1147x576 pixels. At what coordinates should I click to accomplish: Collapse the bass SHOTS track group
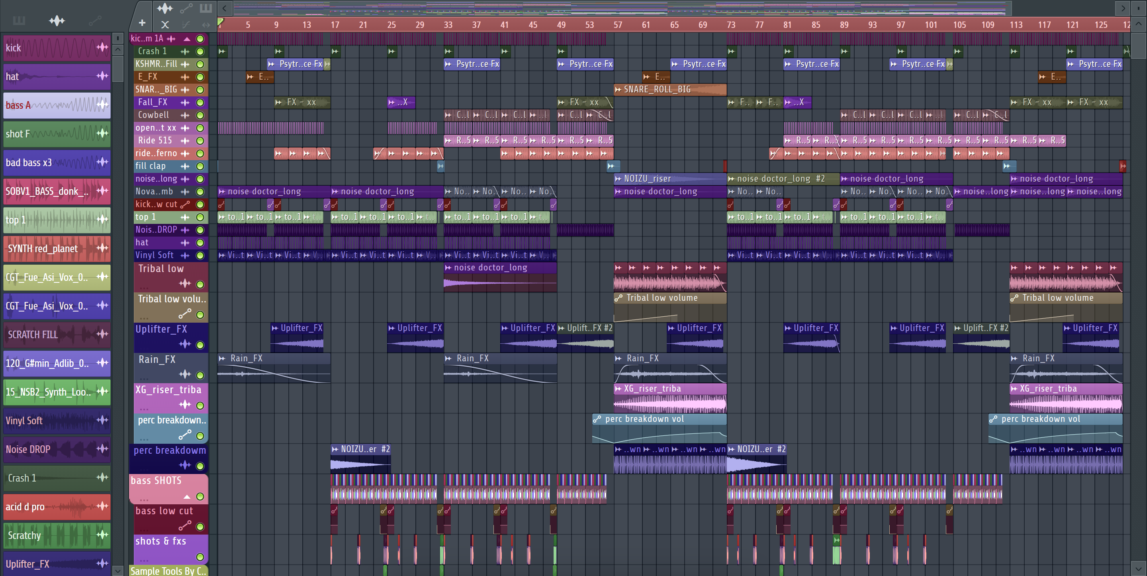point(187,497)
